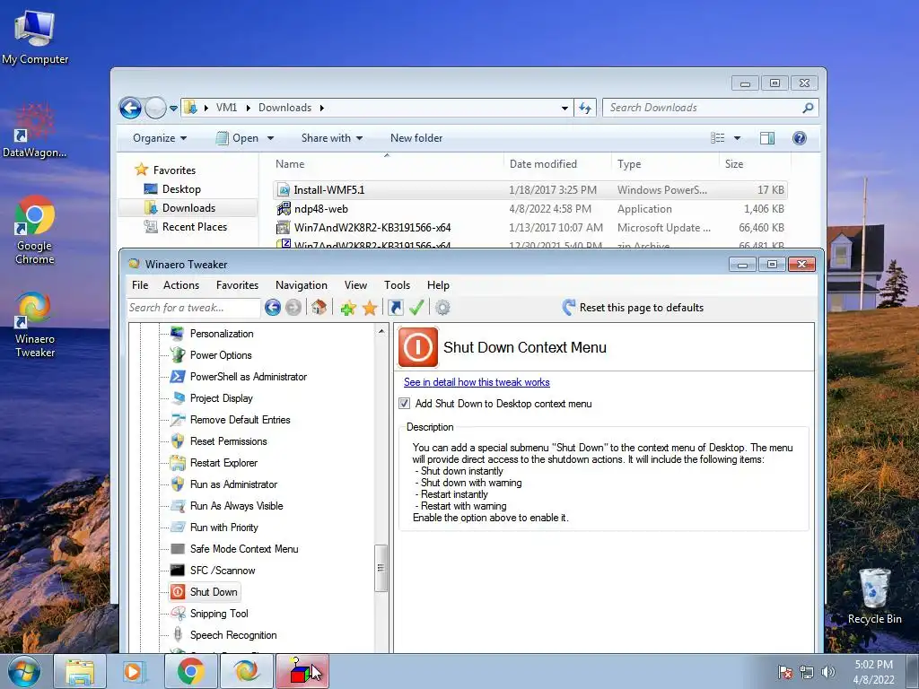Select SFC /Scannow in the tree

pos(223,571)
